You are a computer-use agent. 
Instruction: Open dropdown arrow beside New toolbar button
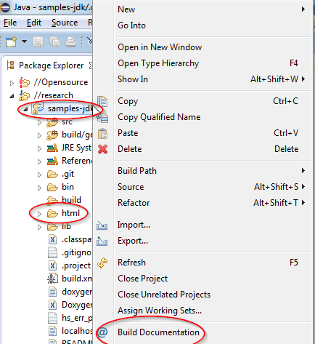[x=24, y=41]
